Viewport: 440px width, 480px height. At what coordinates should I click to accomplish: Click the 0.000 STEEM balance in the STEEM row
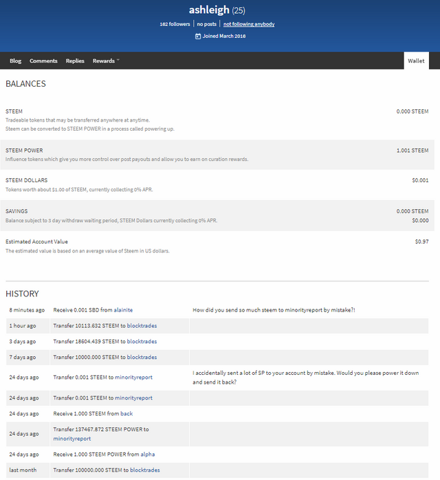pos(412,111)
